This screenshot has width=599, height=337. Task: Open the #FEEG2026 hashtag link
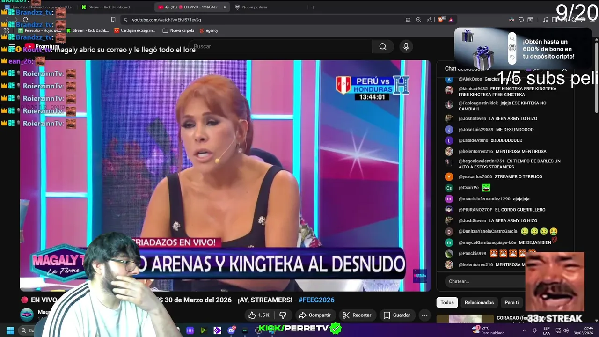tap(316, 300)
